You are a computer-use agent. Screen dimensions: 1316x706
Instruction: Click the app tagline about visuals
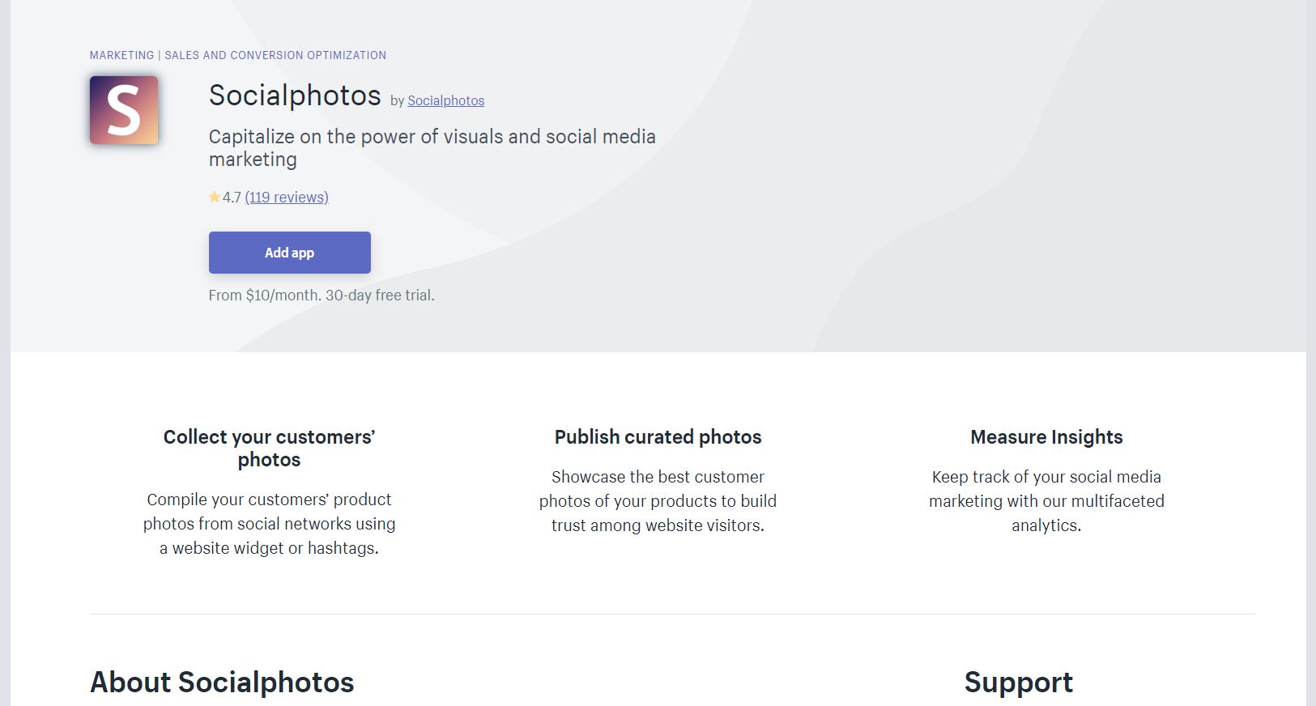point(432,147)
